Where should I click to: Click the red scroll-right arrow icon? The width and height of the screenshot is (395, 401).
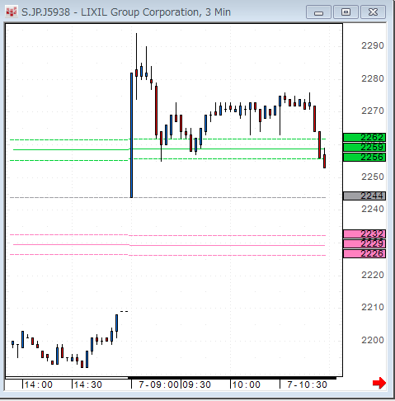(x=379, y=383)
